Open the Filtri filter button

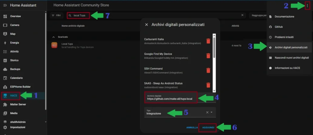coord(57,15)
